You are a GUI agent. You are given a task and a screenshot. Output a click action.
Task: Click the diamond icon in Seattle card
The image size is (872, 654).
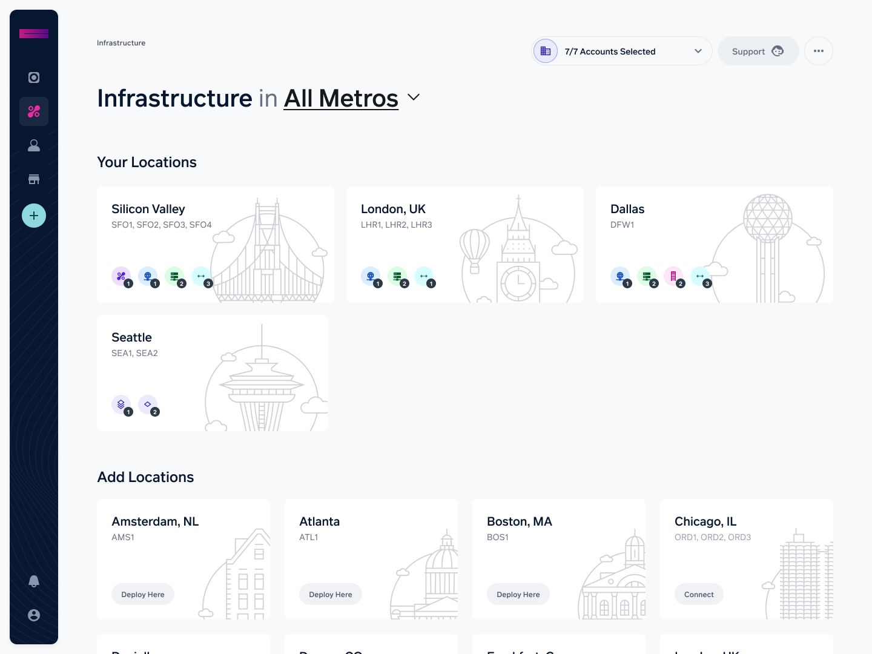[x=148, y=405]
